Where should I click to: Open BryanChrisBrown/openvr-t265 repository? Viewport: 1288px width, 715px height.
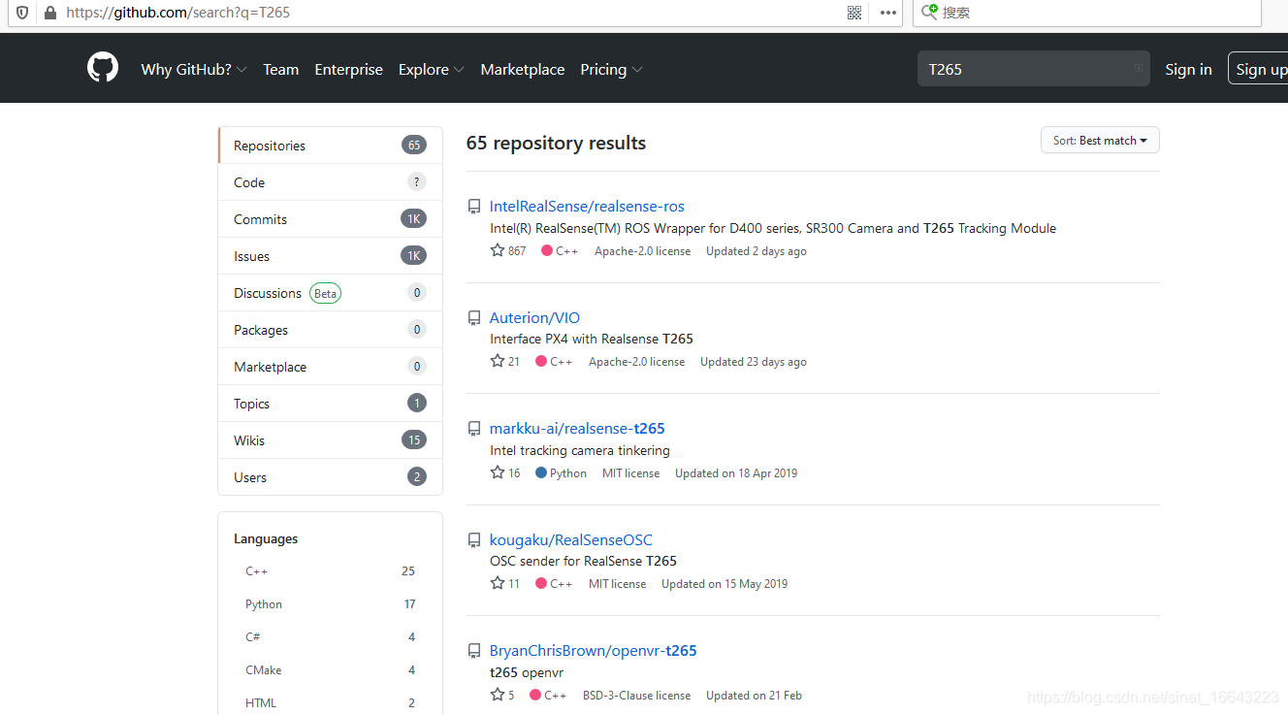click(x=594, y=651)
